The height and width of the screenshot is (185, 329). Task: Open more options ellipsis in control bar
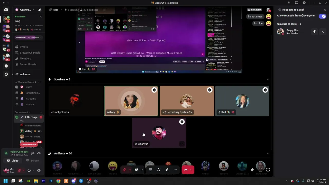pos(175,170)
